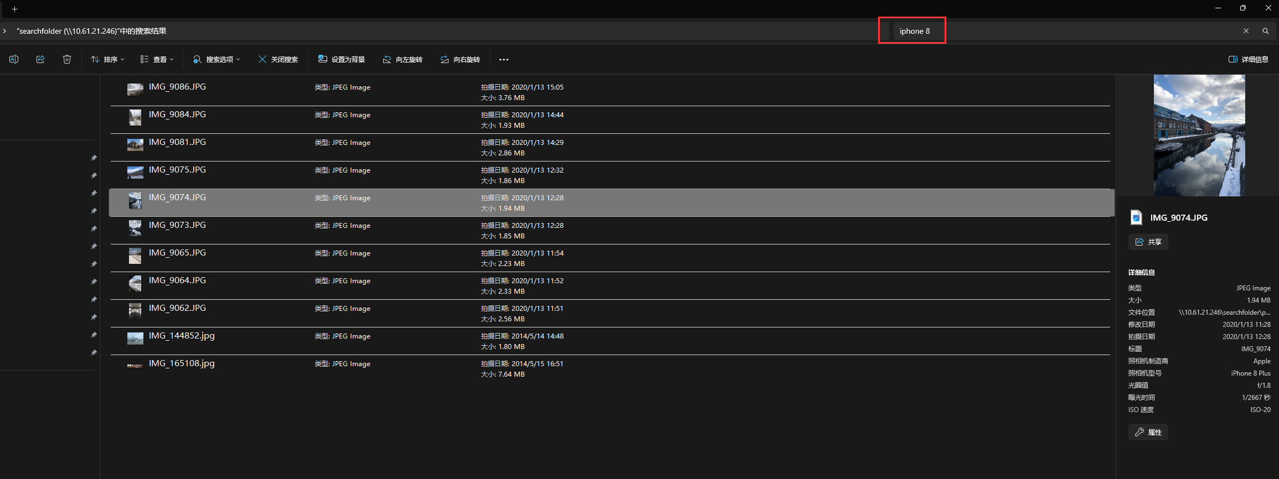
Task: Click thumbnail of IMG_9062.JPG
Action: [135, 311]
